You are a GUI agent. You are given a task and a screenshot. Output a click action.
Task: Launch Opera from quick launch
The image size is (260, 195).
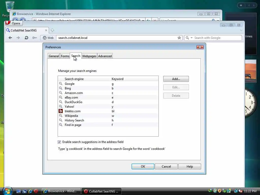point(36,191)
